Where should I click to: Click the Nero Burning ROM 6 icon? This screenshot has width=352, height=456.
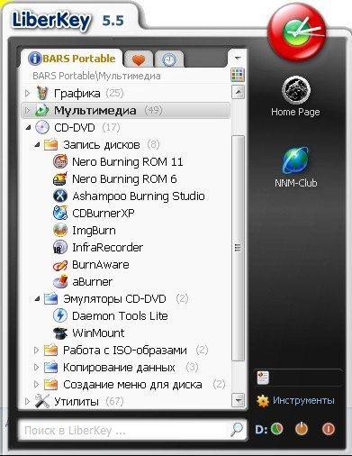point(60,179)
